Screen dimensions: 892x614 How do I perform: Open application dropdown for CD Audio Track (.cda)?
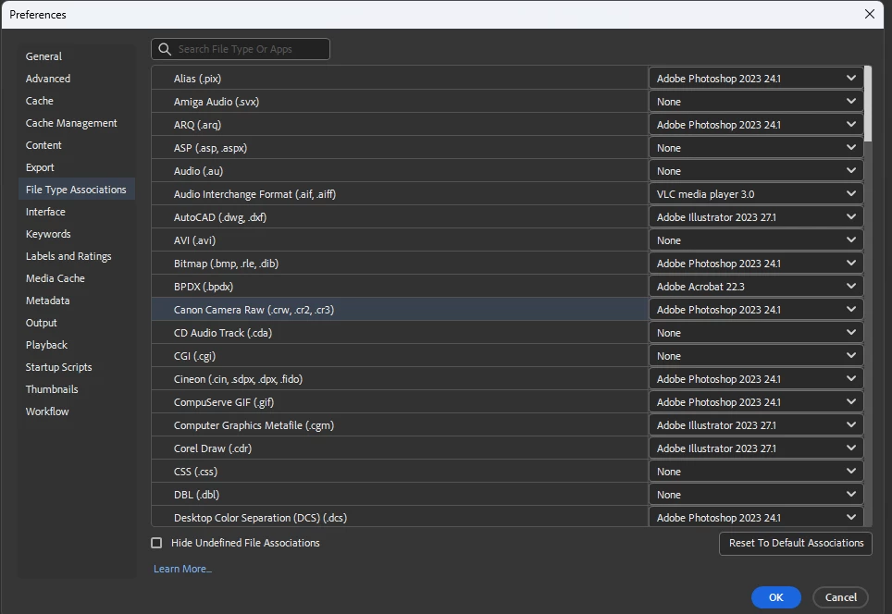[x=756, y=333]
